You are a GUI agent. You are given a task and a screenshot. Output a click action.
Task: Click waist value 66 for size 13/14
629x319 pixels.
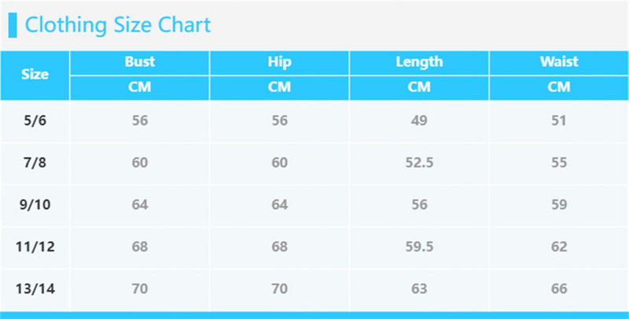(559, 288)
